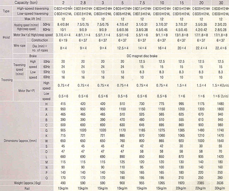Select the '2.8/0.28' hoisting speed cell

coord(221,30)
